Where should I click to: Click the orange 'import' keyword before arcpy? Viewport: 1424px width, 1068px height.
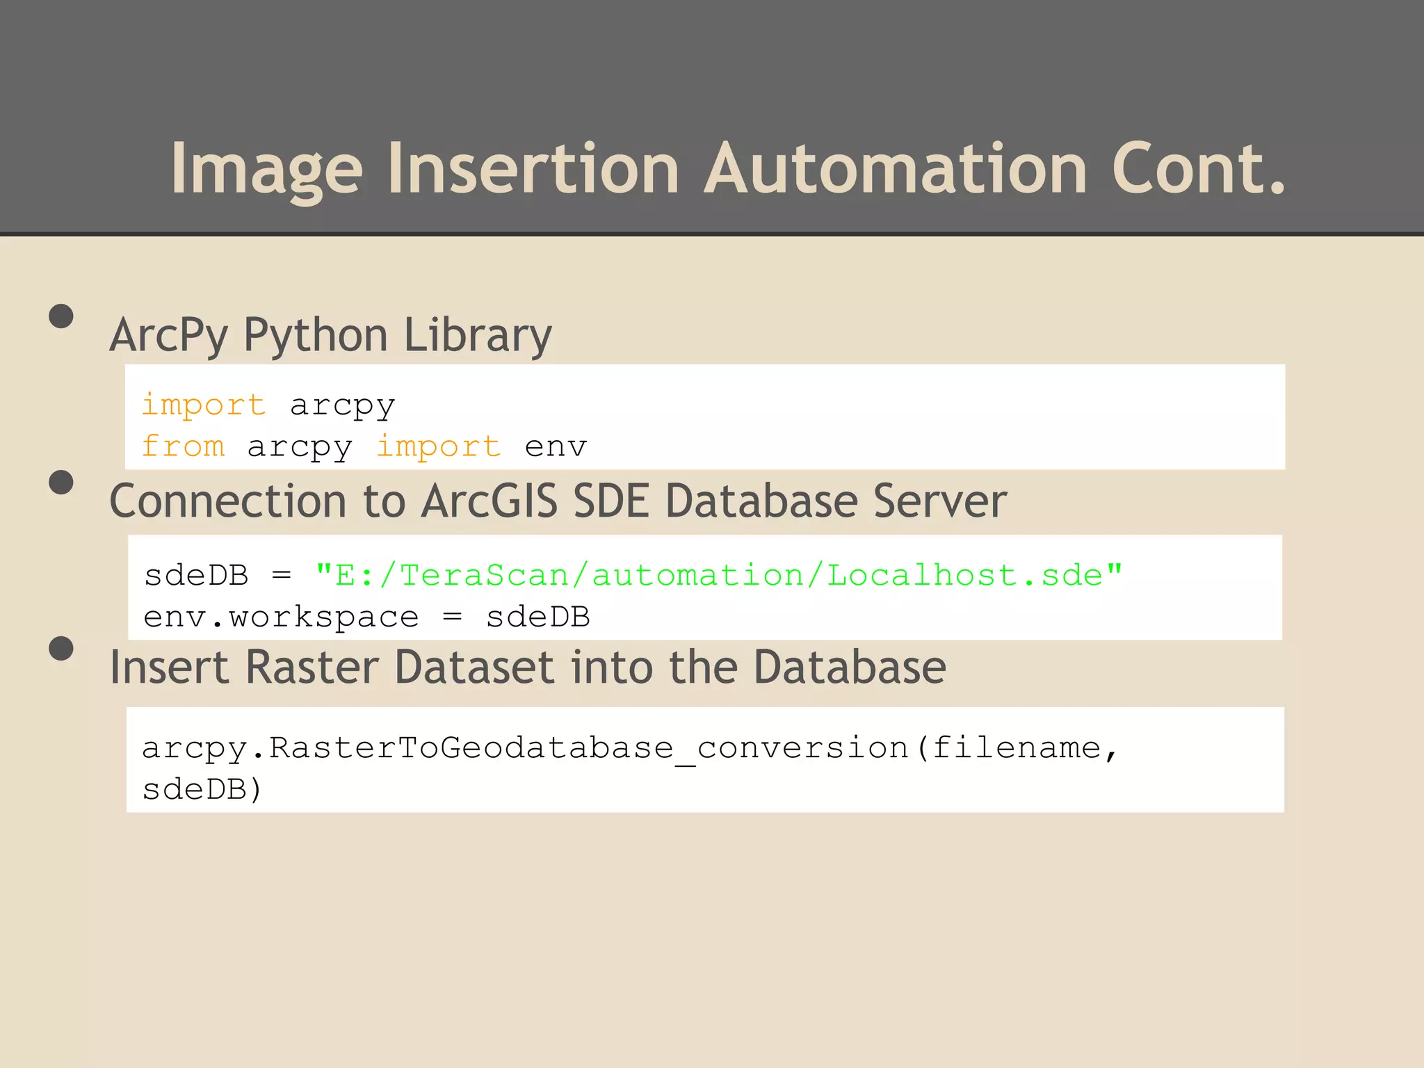point(204,405)
